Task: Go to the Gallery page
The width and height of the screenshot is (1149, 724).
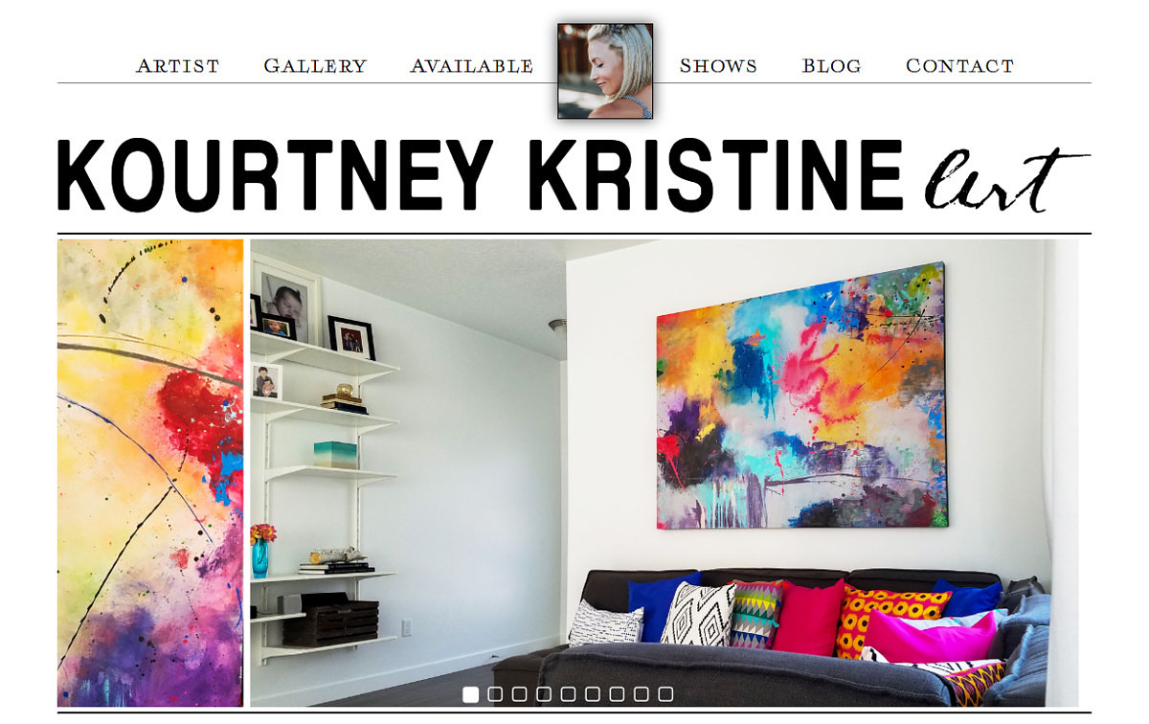Action: pos(315,66)
